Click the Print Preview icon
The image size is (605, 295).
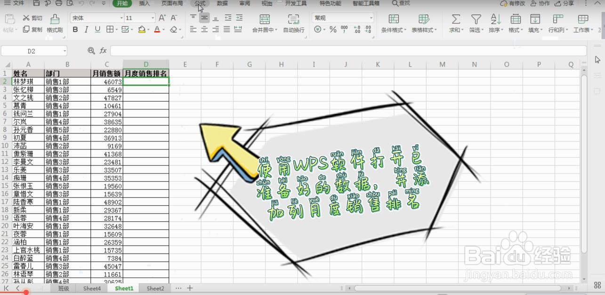(70, 3)
